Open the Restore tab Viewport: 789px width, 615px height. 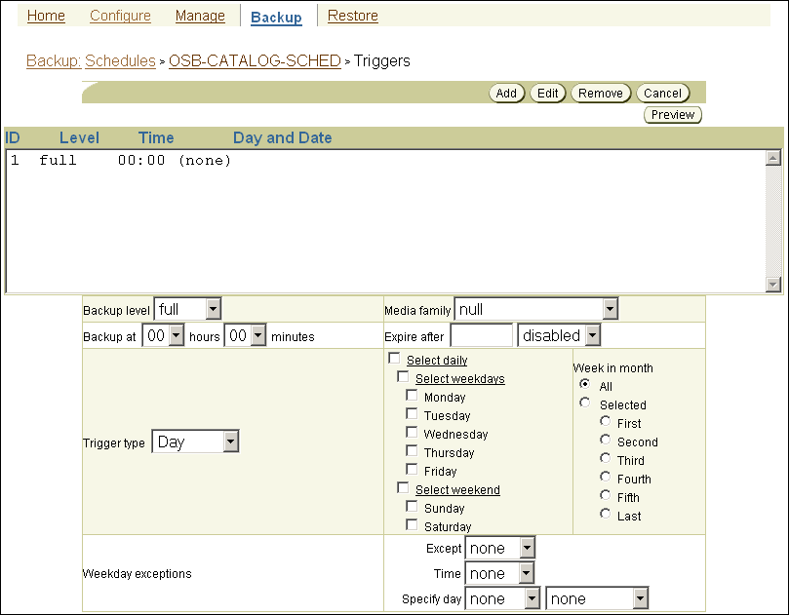tap(353, 16)
